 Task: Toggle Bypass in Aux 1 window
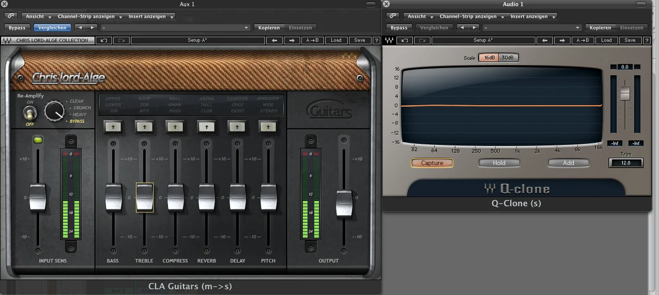pyautogui.click(x=17, y=28)
